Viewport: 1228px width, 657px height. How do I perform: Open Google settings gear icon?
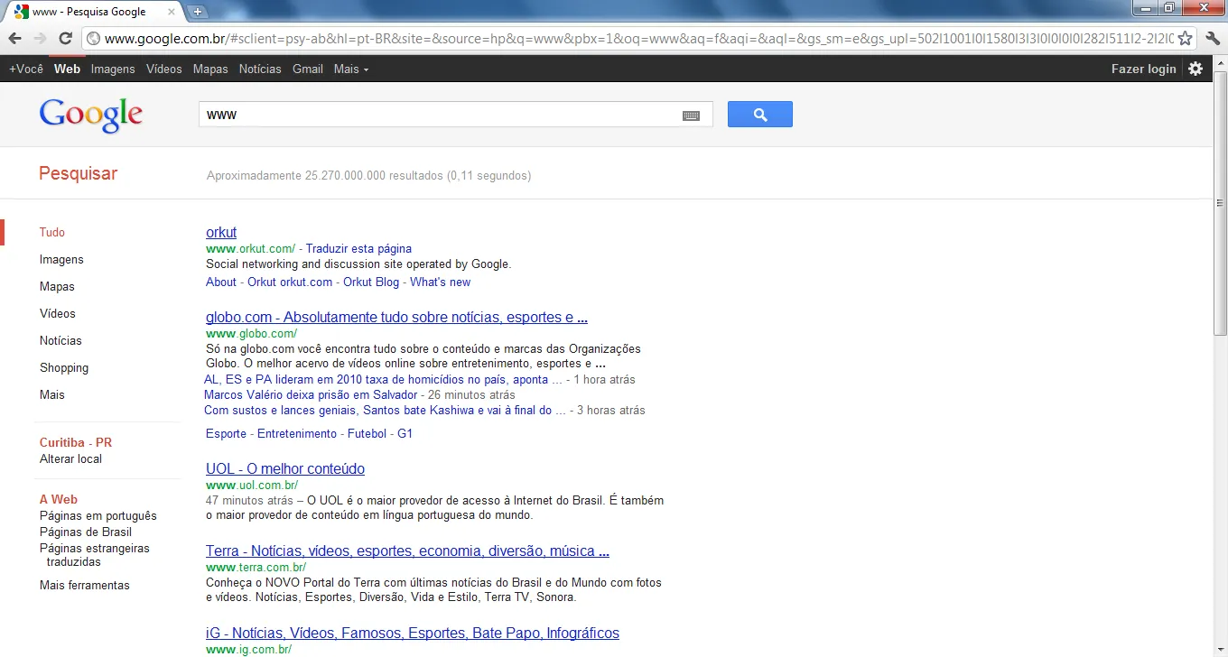tap(1195, 69)
